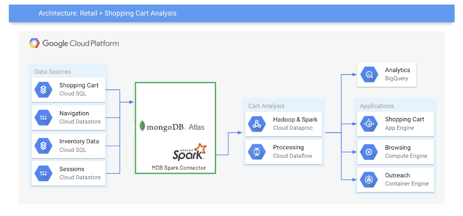
Task: Click the "Analytics" label
Action: pos(397,70)
